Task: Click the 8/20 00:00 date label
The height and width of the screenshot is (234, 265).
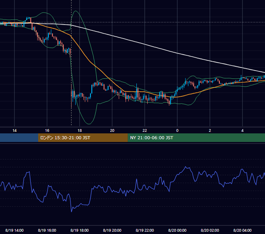Action: tap(177, 230)
